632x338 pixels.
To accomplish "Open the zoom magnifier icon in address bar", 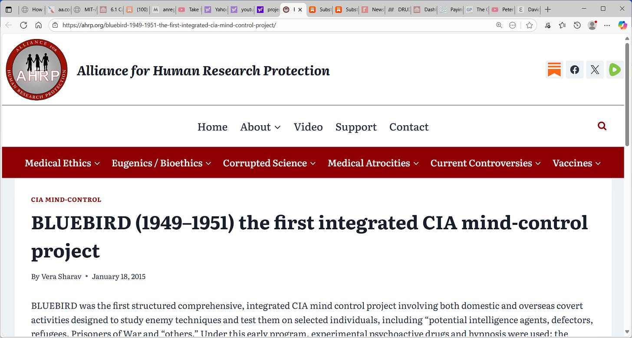I will (499, 25).
